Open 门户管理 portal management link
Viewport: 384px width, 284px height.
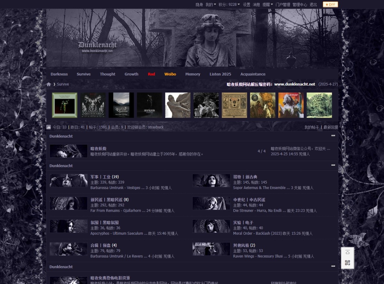pyautogui.click(x=283, y=4)
